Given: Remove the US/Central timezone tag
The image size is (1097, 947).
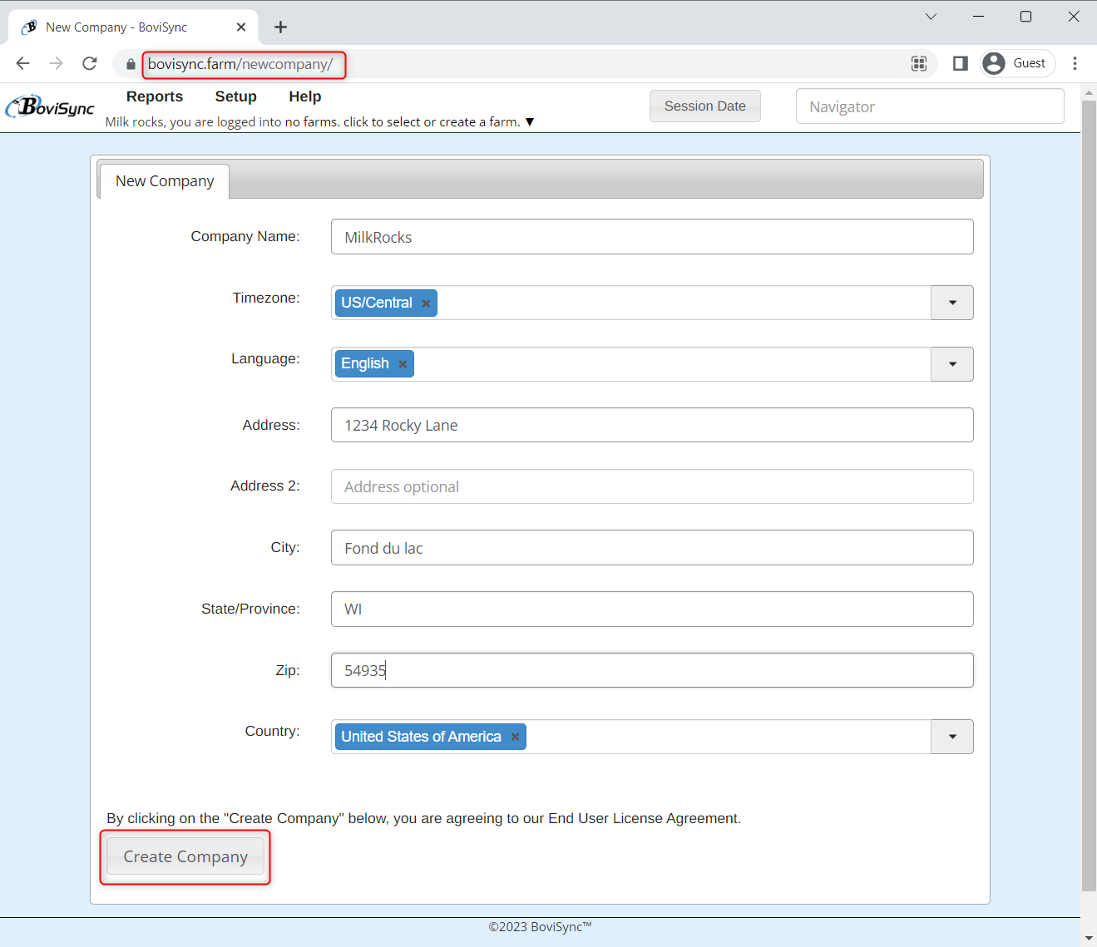Looking at the screenshot, I should pos(426,303).
